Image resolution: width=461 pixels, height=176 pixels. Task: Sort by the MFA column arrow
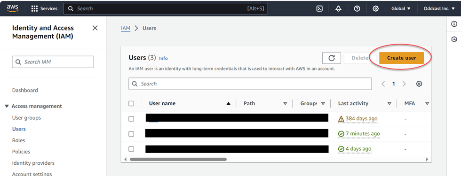(x=427, y=104)
